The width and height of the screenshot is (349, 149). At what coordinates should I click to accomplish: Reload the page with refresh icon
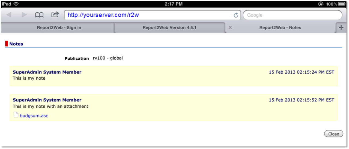(x=236, y=15)
